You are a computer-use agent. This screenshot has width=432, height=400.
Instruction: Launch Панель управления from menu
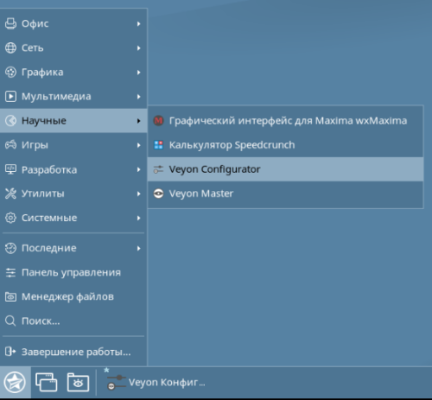pyautogui.click(x=73, y=272)
